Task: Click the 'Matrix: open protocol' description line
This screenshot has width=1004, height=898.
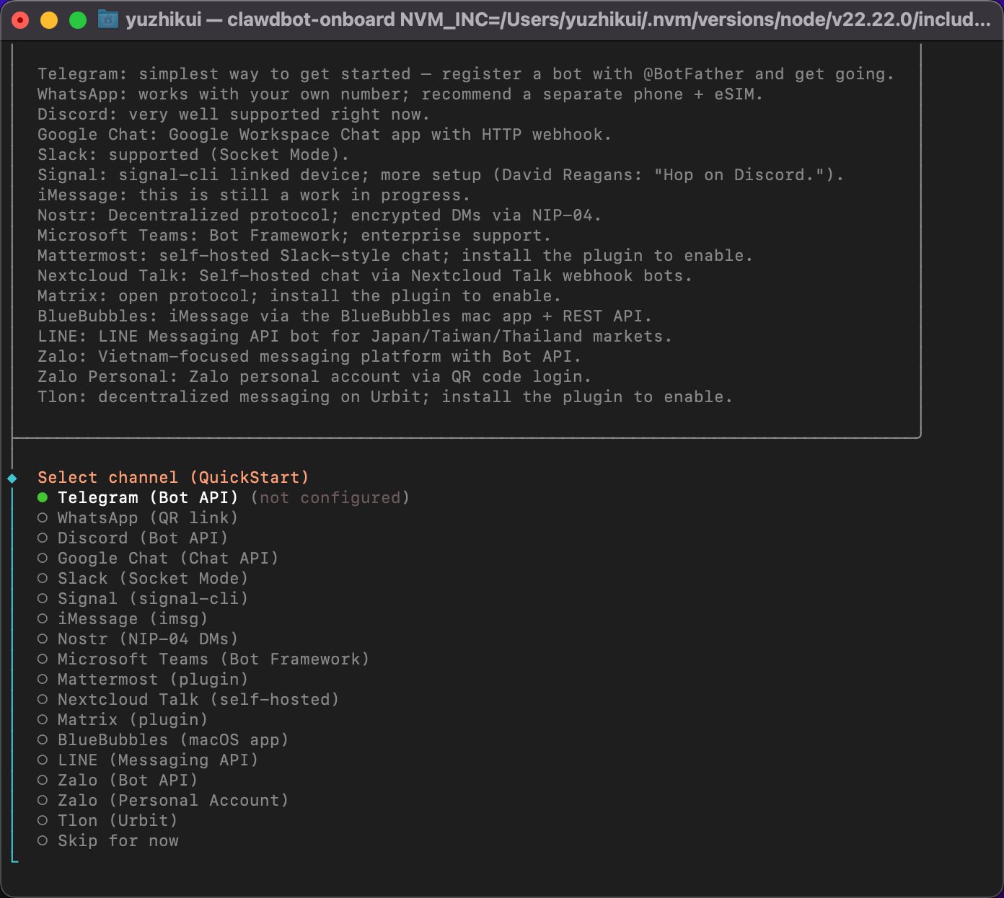Action: pyautogui.click(x=299, y=296)
